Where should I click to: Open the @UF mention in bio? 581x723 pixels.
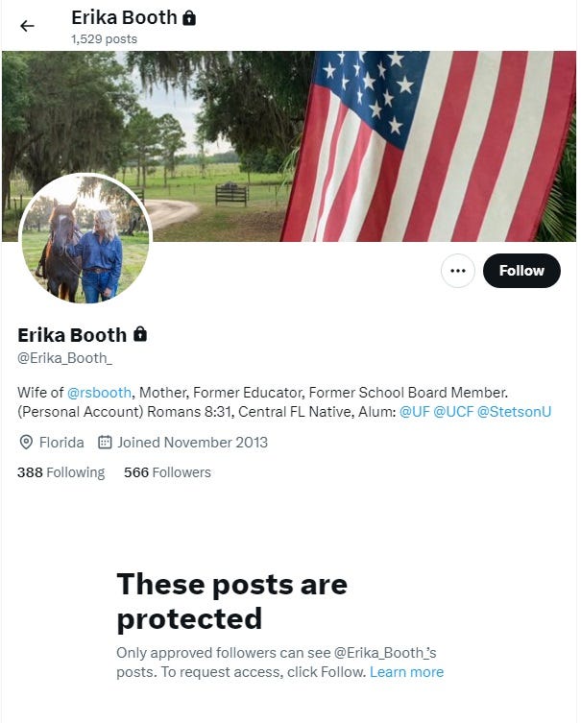click(x=414, y=411)
